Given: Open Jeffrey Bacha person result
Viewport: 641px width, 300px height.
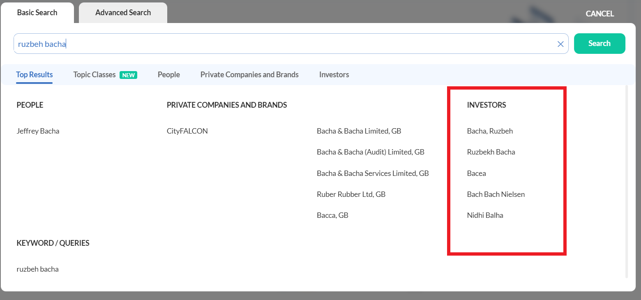Looking at the screenshot, I should coord(38,131).
